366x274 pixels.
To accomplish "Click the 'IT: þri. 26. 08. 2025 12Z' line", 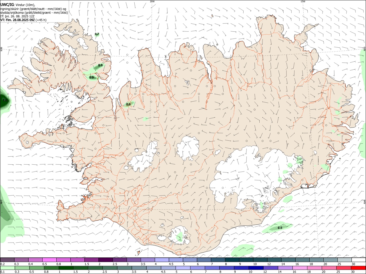I will [x=17, y=16].
